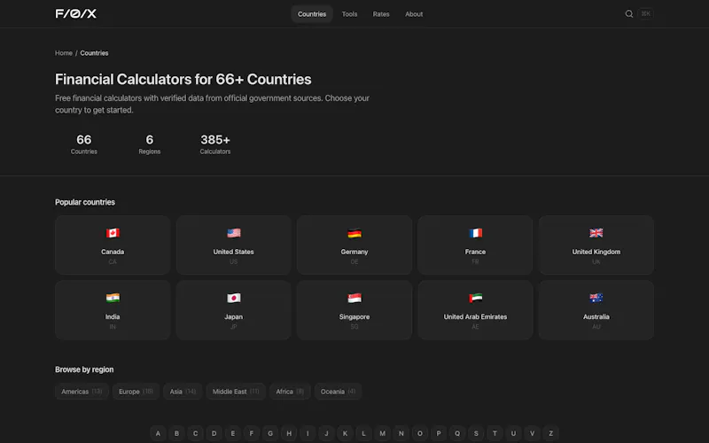Jump to letter Q in alphabet index
709x443 pixels.
(457, 433)
